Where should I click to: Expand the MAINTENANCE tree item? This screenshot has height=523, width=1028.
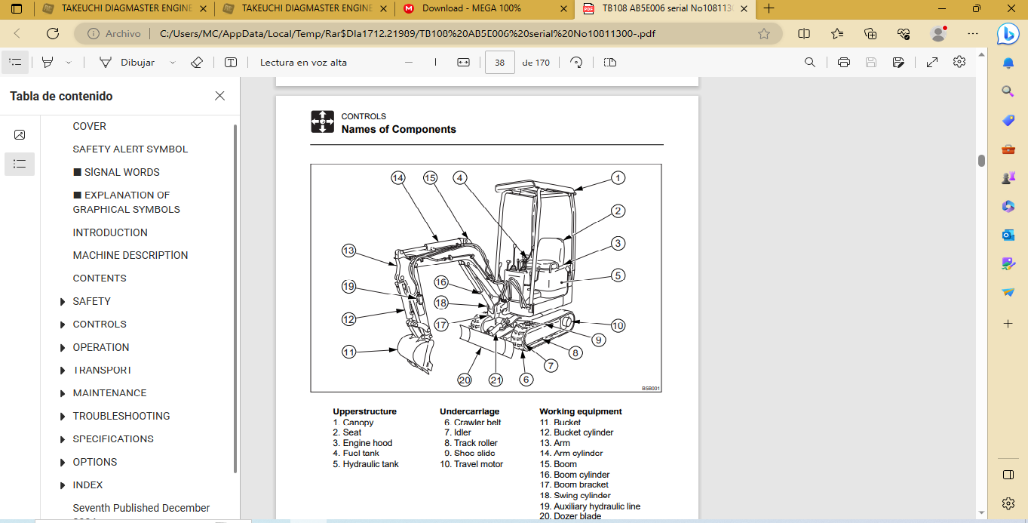[x=63, y=394]
